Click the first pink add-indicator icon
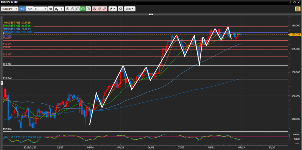 (94, 9)
